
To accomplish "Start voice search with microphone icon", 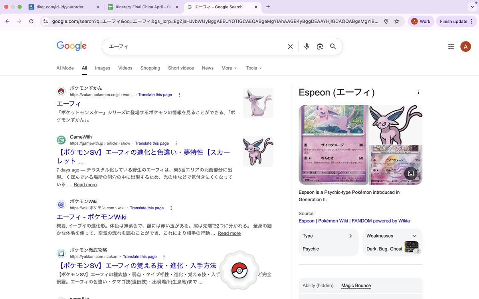I will tap(307, 47).
